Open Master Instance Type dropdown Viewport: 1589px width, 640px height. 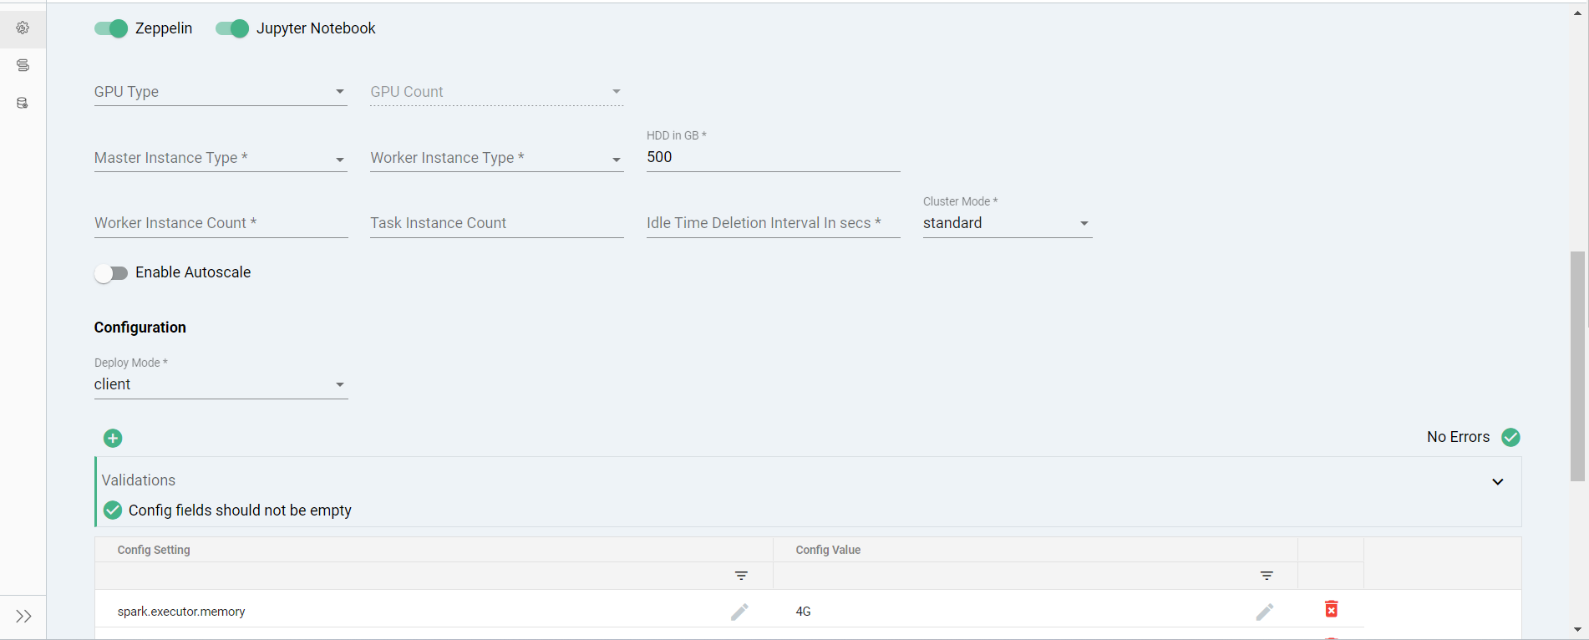tap(221, 158)
